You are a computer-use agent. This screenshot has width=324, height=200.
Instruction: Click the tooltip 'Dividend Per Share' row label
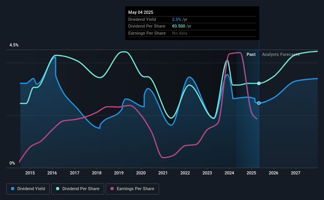coord(147,26)
